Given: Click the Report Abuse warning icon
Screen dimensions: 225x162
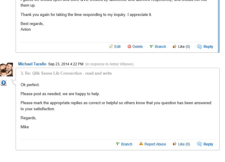Looking at the screenshot, I should coord(141,144).
